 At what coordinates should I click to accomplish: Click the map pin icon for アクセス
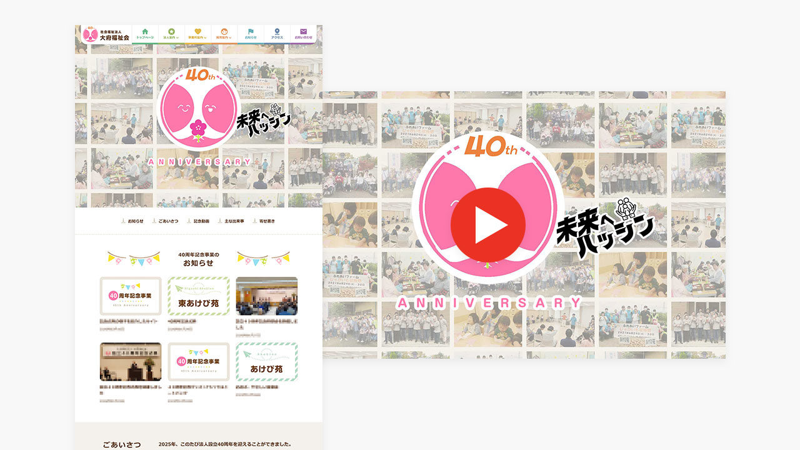click(x=278, y=31)
